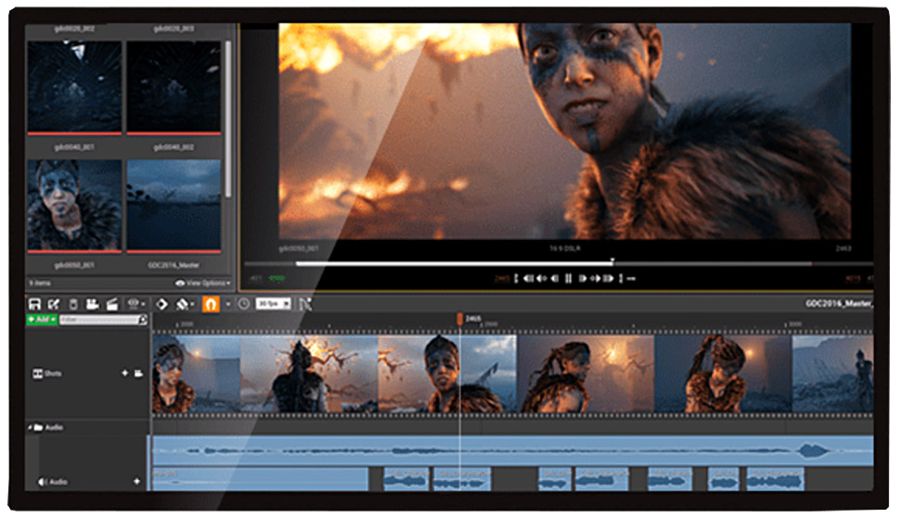The image size is (900, 518).
Task: Click the Shots track film icon
Action: [37, 373]
